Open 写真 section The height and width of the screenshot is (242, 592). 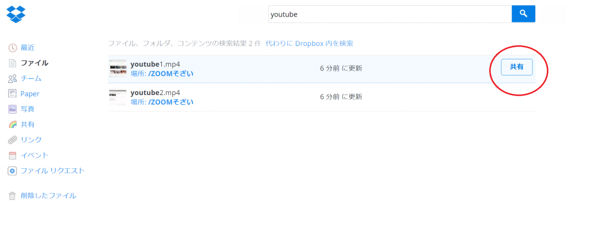pyautogui.click(x=28, y=109)
